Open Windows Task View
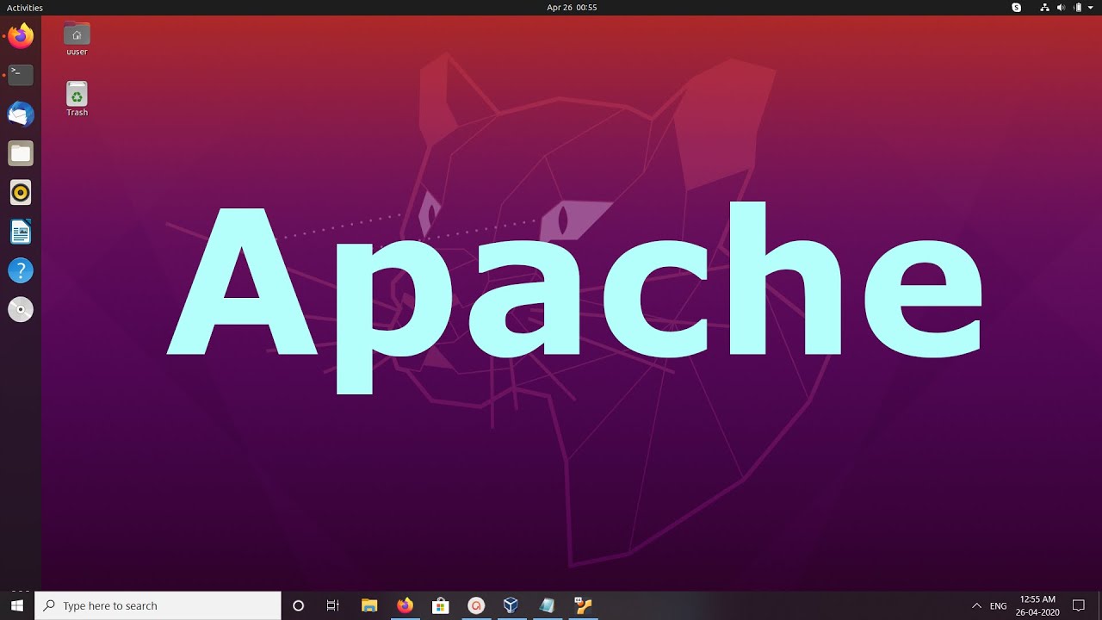Viewport: 1102px width, 620px height. tap(333, 605)
